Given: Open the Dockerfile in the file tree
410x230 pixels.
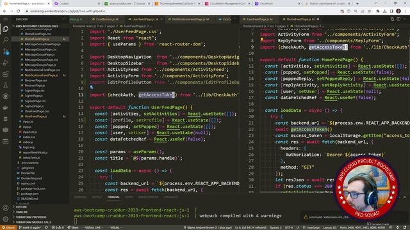Looking at the screenshot, I should click(x=28, y=173).
